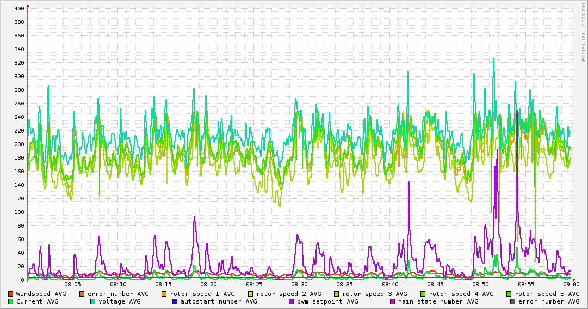
Task: Click the red Windspeed AVG legend swatch
Action: 10,294
